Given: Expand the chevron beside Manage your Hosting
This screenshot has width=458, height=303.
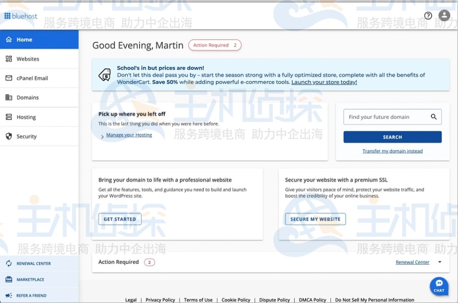Looking at the screenshot, I should [102, 136].
